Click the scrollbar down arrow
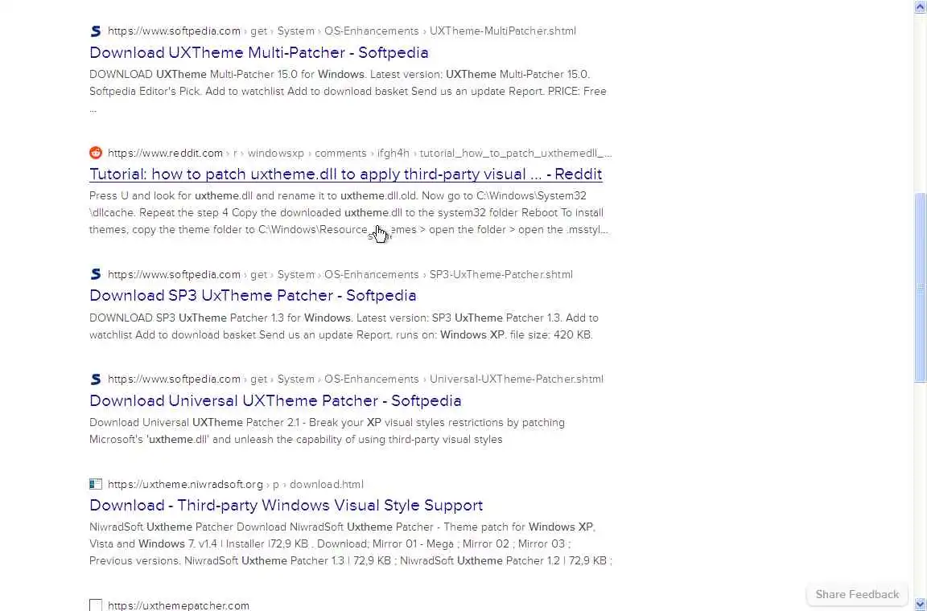 tap(921, 605)
